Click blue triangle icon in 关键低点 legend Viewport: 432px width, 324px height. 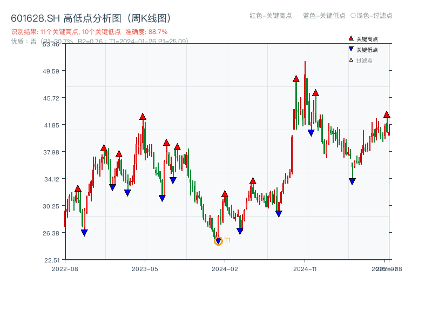pyautogui.click(x=351, y=49)
